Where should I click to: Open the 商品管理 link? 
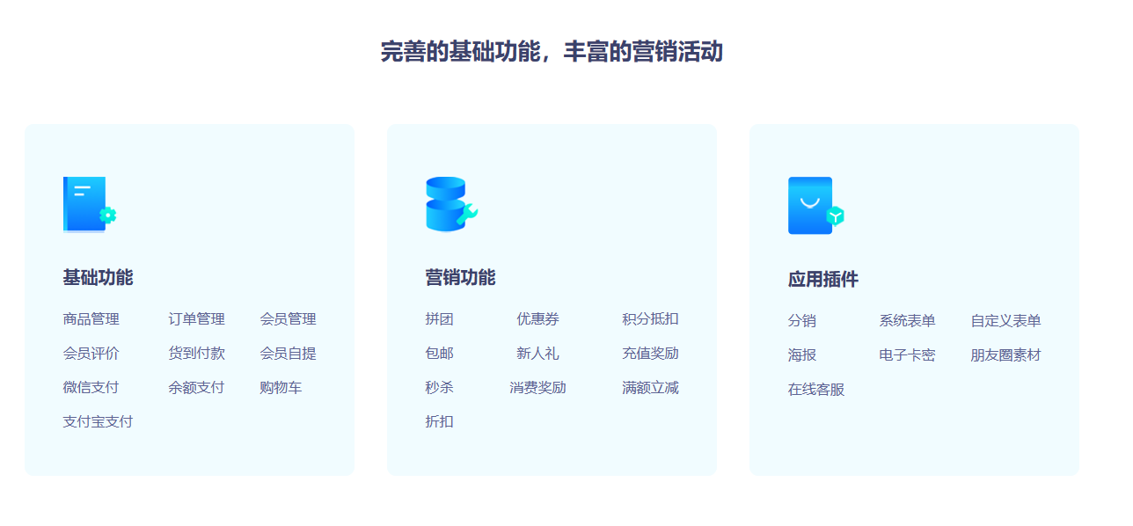[91, 319]
